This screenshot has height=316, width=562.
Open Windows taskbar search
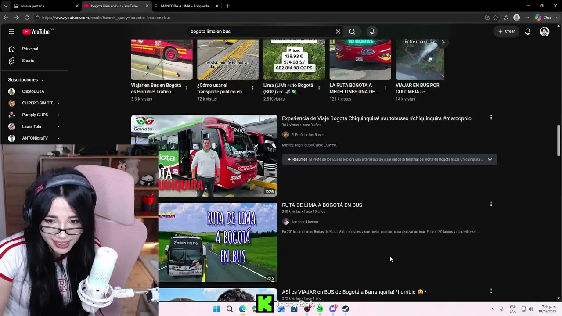click(x=230, y=309)
